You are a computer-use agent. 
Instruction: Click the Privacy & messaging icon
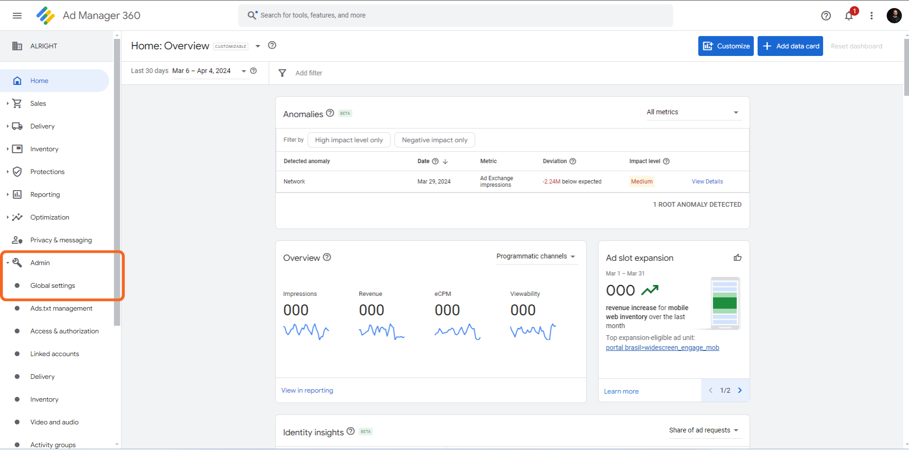click(x=17, y=240)
